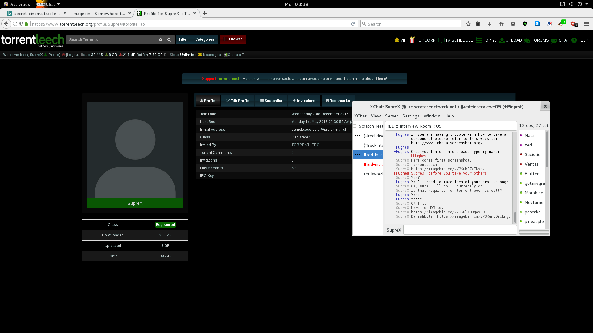Open XChat menu in XChat window
Screen dimensions: 593x333
[360, 116]
